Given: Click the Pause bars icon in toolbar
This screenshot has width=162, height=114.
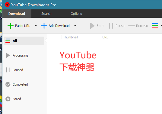Looking at the screenshot, I should [111, 26].
